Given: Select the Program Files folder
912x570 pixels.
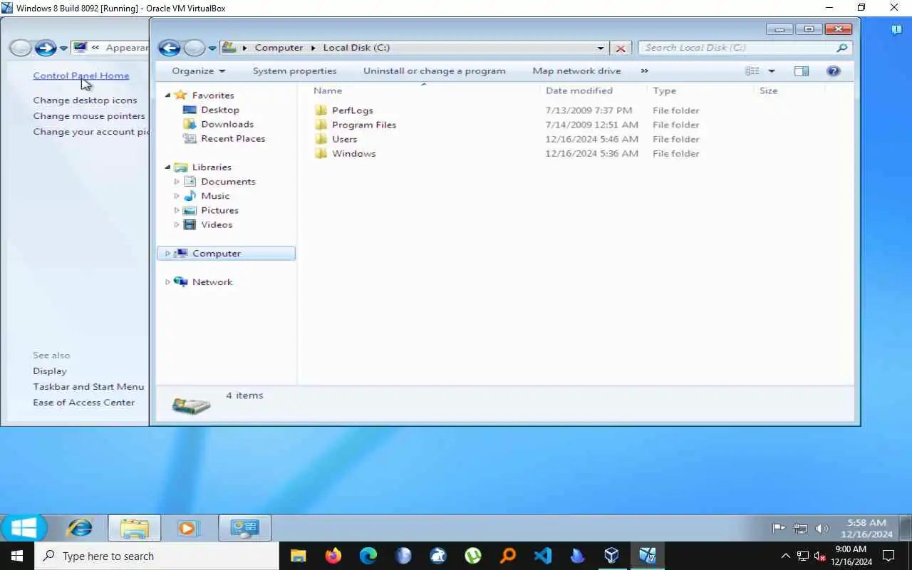Looking at the screenshot, I should (363, 125).
